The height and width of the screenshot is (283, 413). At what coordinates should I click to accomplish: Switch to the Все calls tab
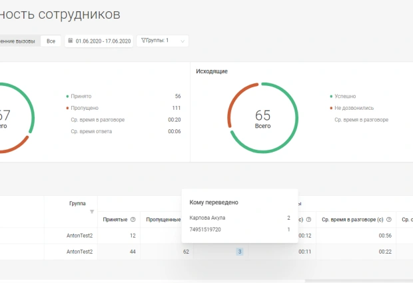tap(51, 41)
